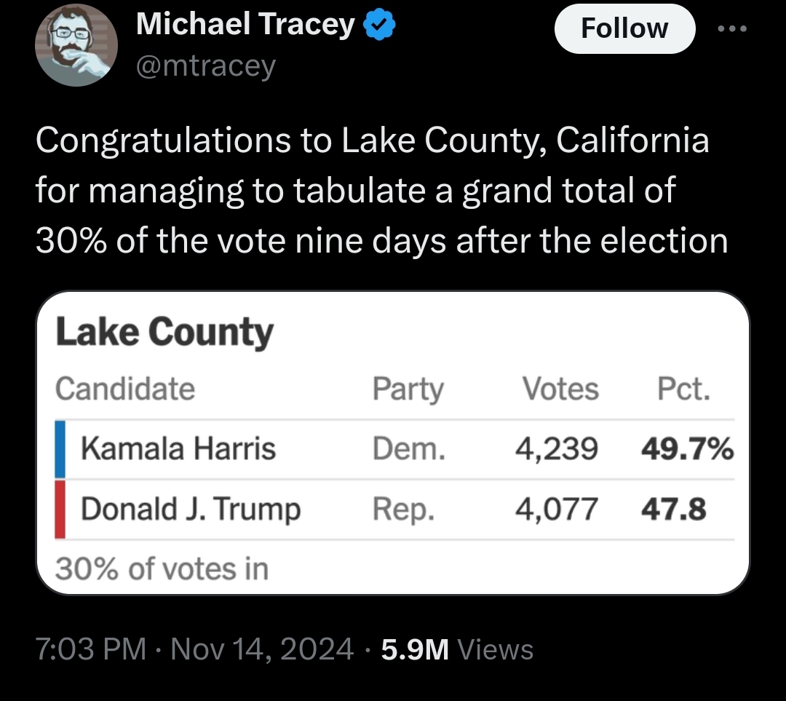Click the Pct. column header

683,389
